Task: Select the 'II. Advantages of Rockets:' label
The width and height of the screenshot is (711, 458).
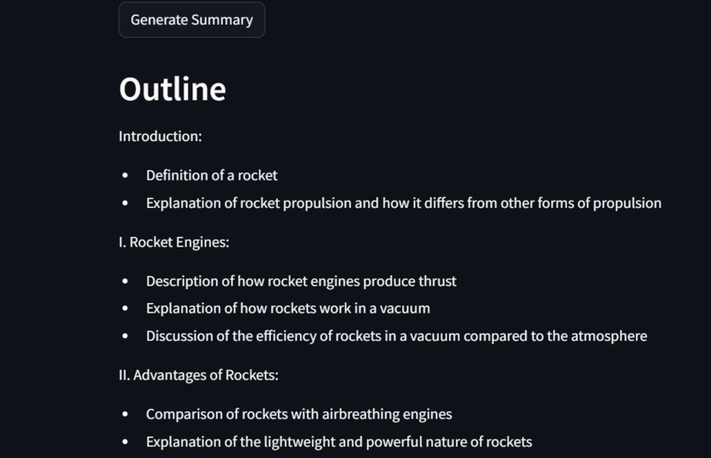Action: 198,375
